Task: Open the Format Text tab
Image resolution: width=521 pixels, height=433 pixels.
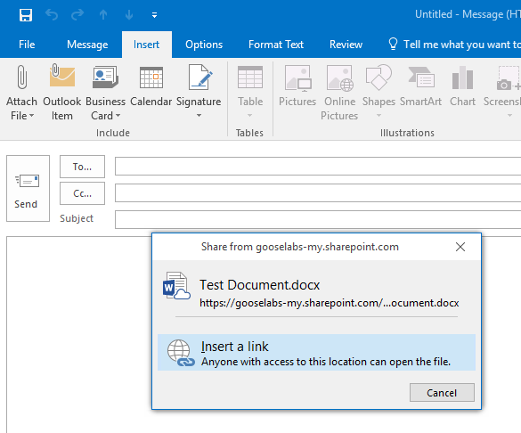Action: pos(276,45)
